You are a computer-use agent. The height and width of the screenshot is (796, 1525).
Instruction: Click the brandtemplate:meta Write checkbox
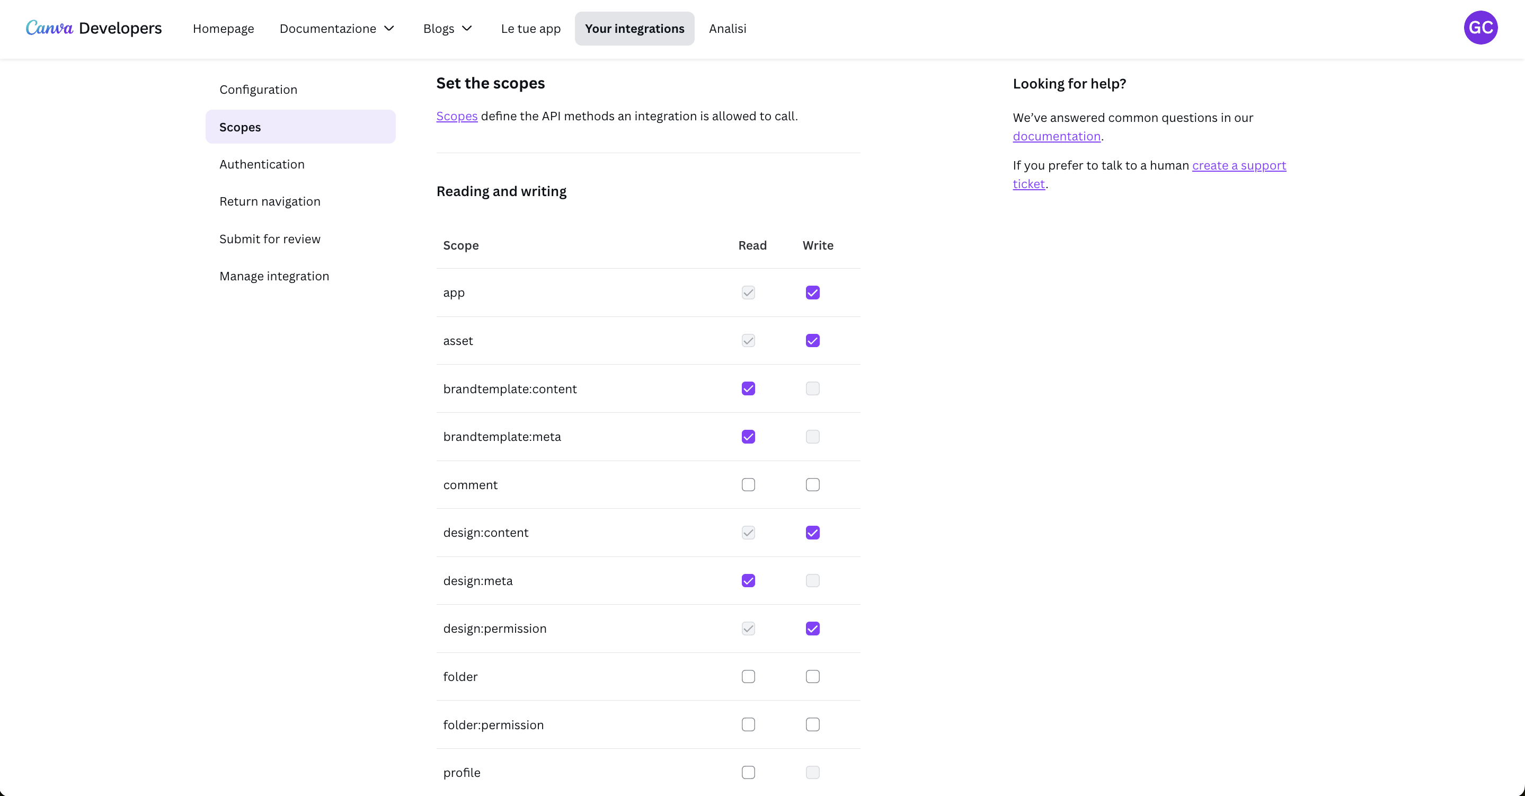(x=812, y=437)
